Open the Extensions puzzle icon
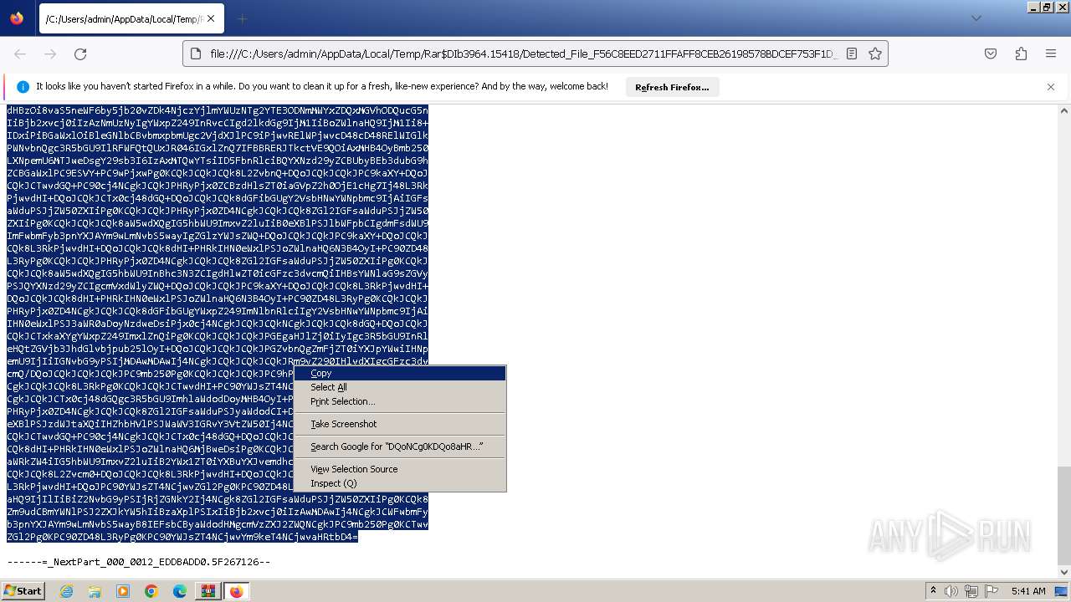The width and height of the screenshot is (1071, 602). click(x=1021, y=54)
